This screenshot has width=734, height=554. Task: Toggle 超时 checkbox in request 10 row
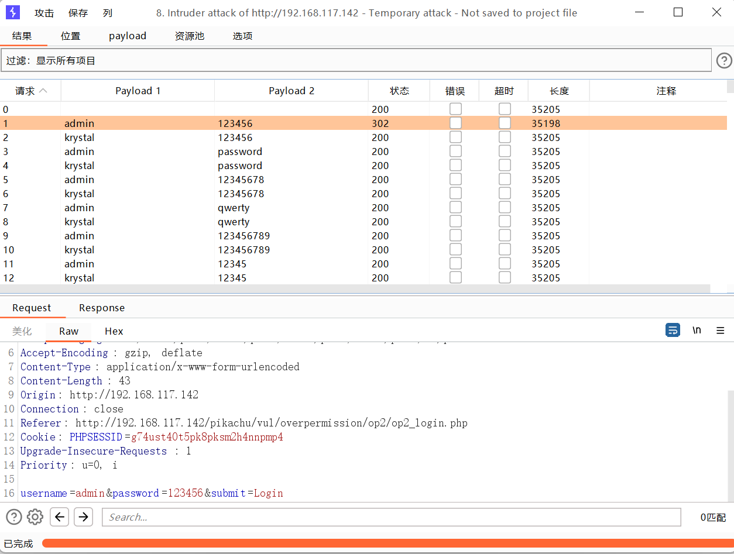505,249
